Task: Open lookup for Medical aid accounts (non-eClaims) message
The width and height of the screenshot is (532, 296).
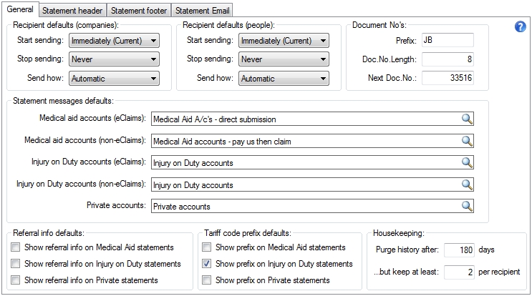Action: click(x=467, y=141)
